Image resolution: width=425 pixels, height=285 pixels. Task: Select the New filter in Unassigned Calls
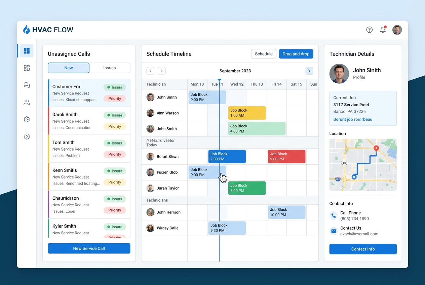click(68, 68)
